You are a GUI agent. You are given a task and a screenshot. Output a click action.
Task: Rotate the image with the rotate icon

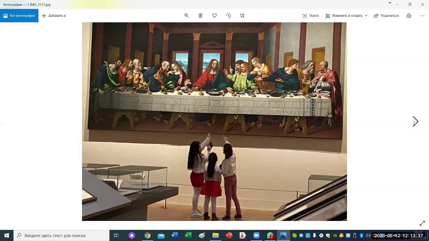coord(228,16)
